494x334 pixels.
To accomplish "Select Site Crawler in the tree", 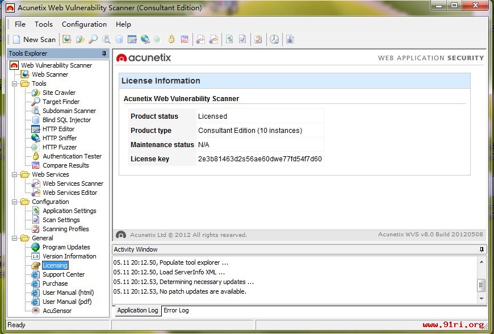I will [59, 93].
